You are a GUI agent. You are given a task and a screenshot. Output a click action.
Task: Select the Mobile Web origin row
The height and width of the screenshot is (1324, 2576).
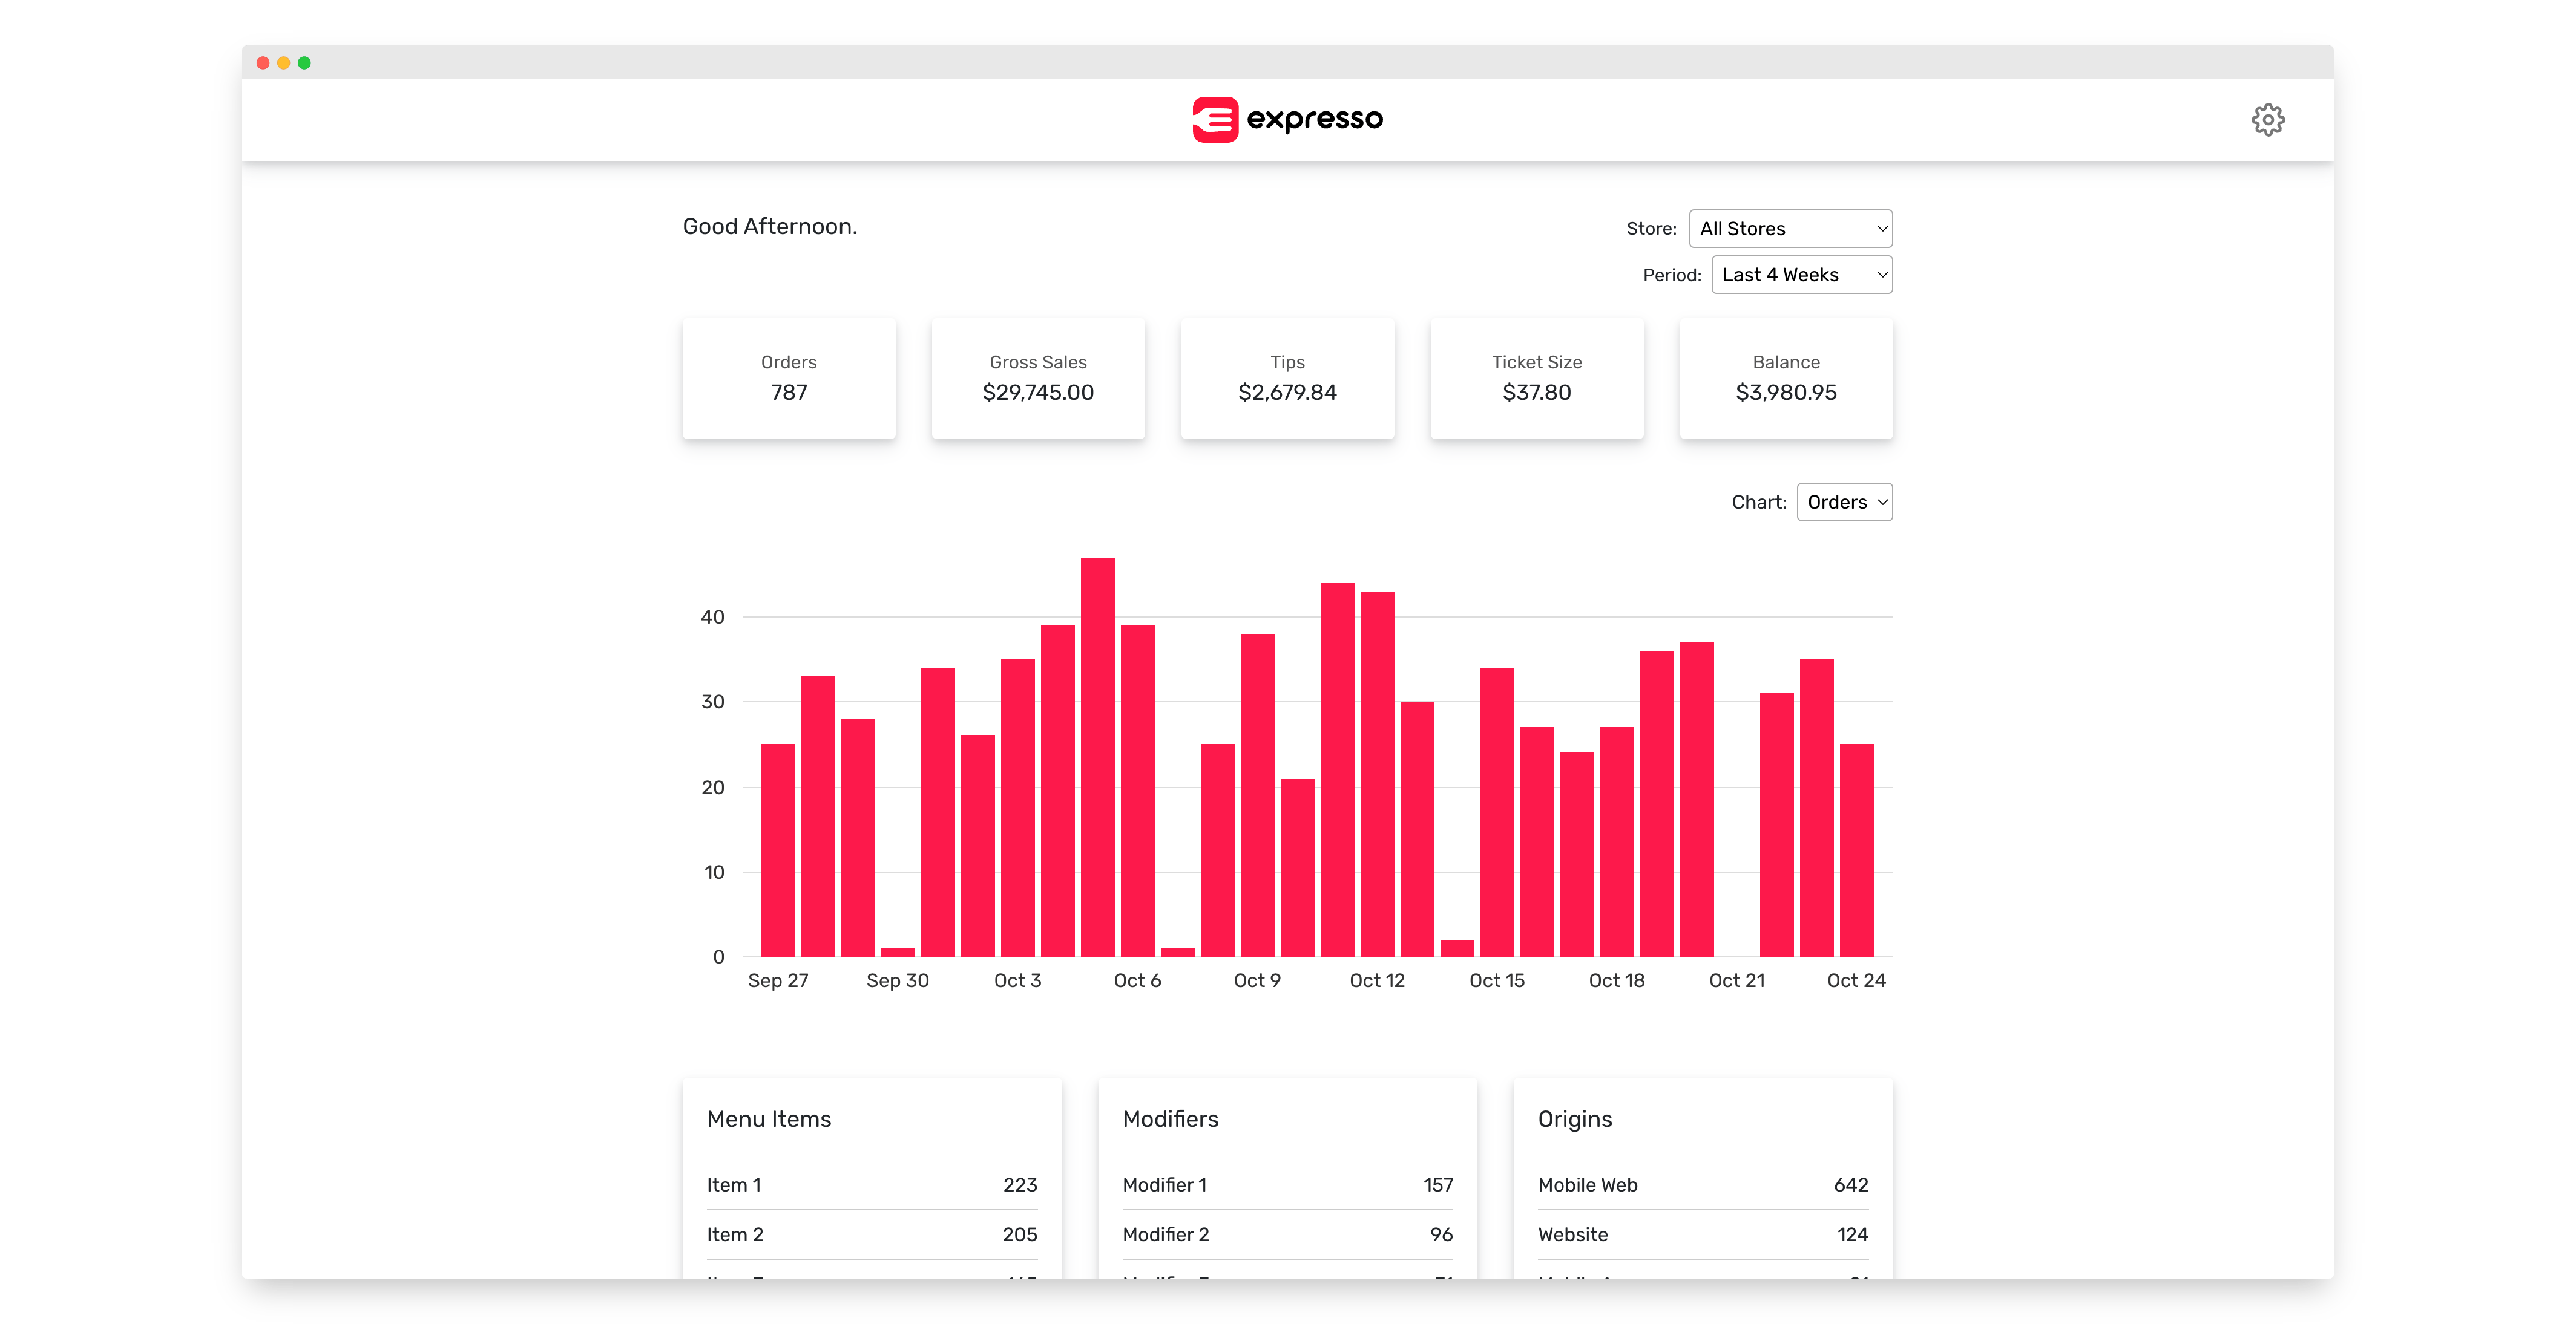(x=1702, y=1185)
